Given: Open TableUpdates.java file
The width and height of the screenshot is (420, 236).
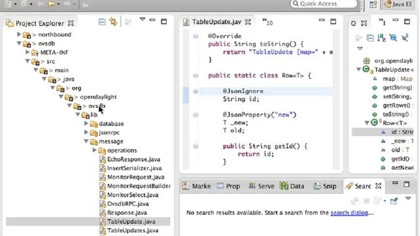Looking at the screenshot, I should pyautogui.click(x=133, y=230).
